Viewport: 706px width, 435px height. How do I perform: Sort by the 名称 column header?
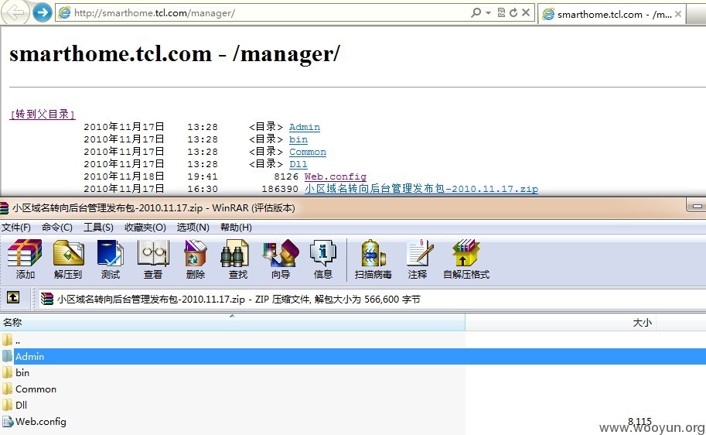[x=232, y=322]
